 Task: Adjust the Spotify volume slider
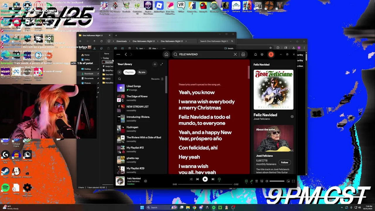[277, 181]
